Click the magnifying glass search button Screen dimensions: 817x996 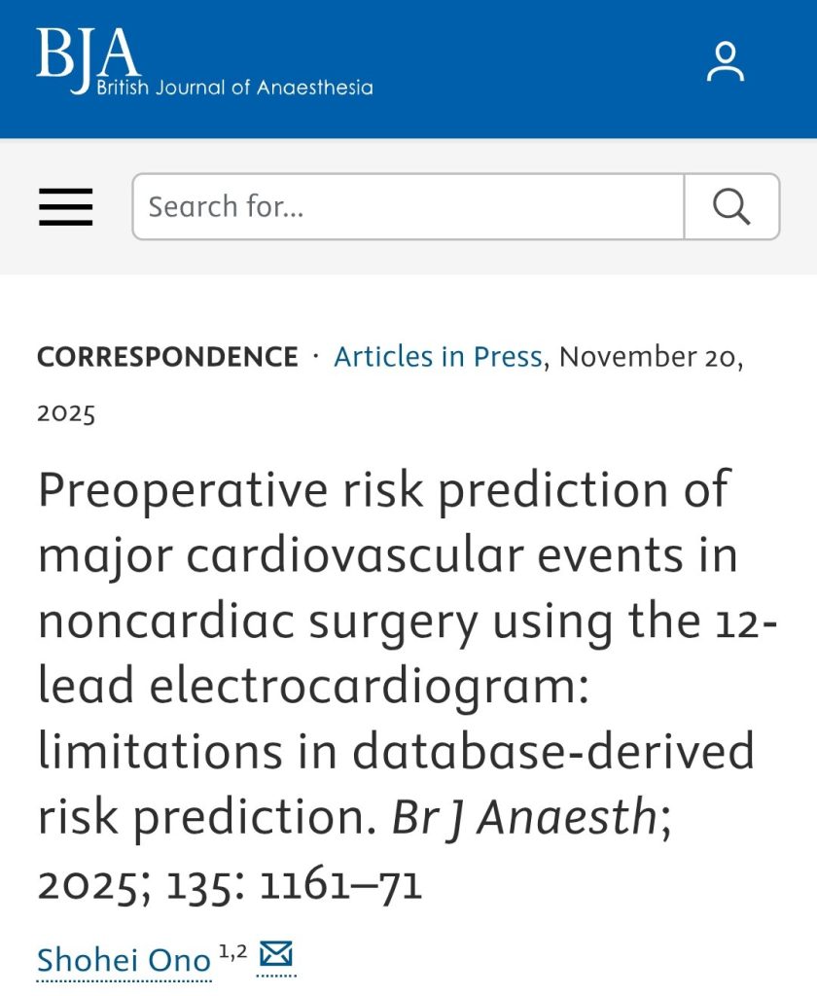(x=731, y=206)
